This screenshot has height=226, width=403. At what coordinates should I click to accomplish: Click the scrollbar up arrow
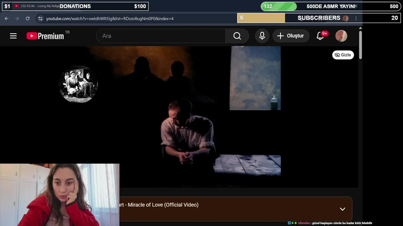pyautogui.click(x=360, y=28)
